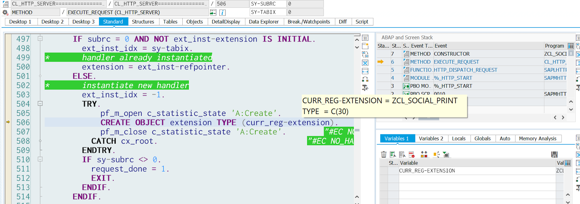
Task: Select the Break./Watchpoints tab
Action: (x=309, y=22)
